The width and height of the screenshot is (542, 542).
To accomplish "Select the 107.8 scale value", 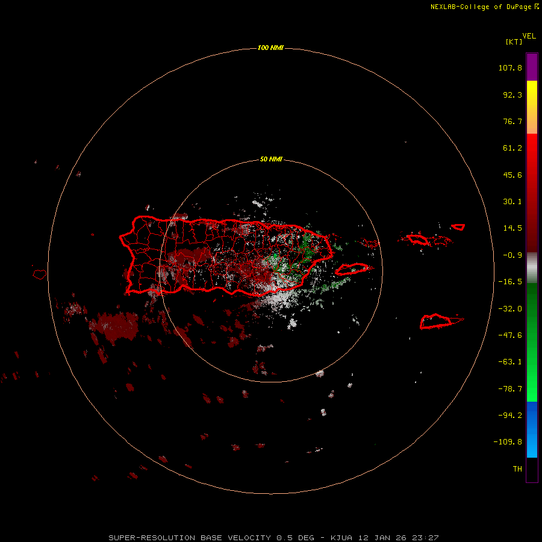I will [x=510, y=67].
